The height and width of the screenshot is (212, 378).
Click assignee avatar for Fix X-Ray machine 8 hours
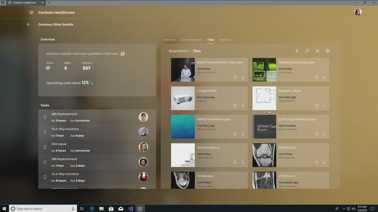tap(143, 177)
